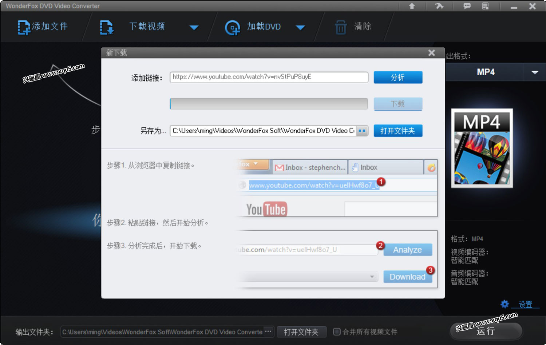Click the 视频编码器 label text
The image size is (546, 345).
(470, 252)
